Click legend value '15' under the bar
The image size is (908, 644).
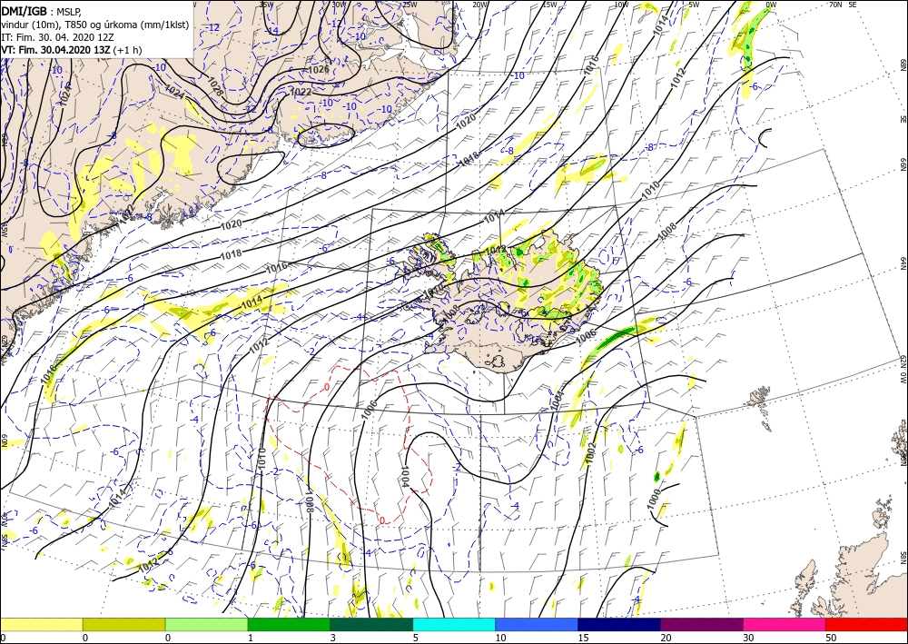pos(583,638)
